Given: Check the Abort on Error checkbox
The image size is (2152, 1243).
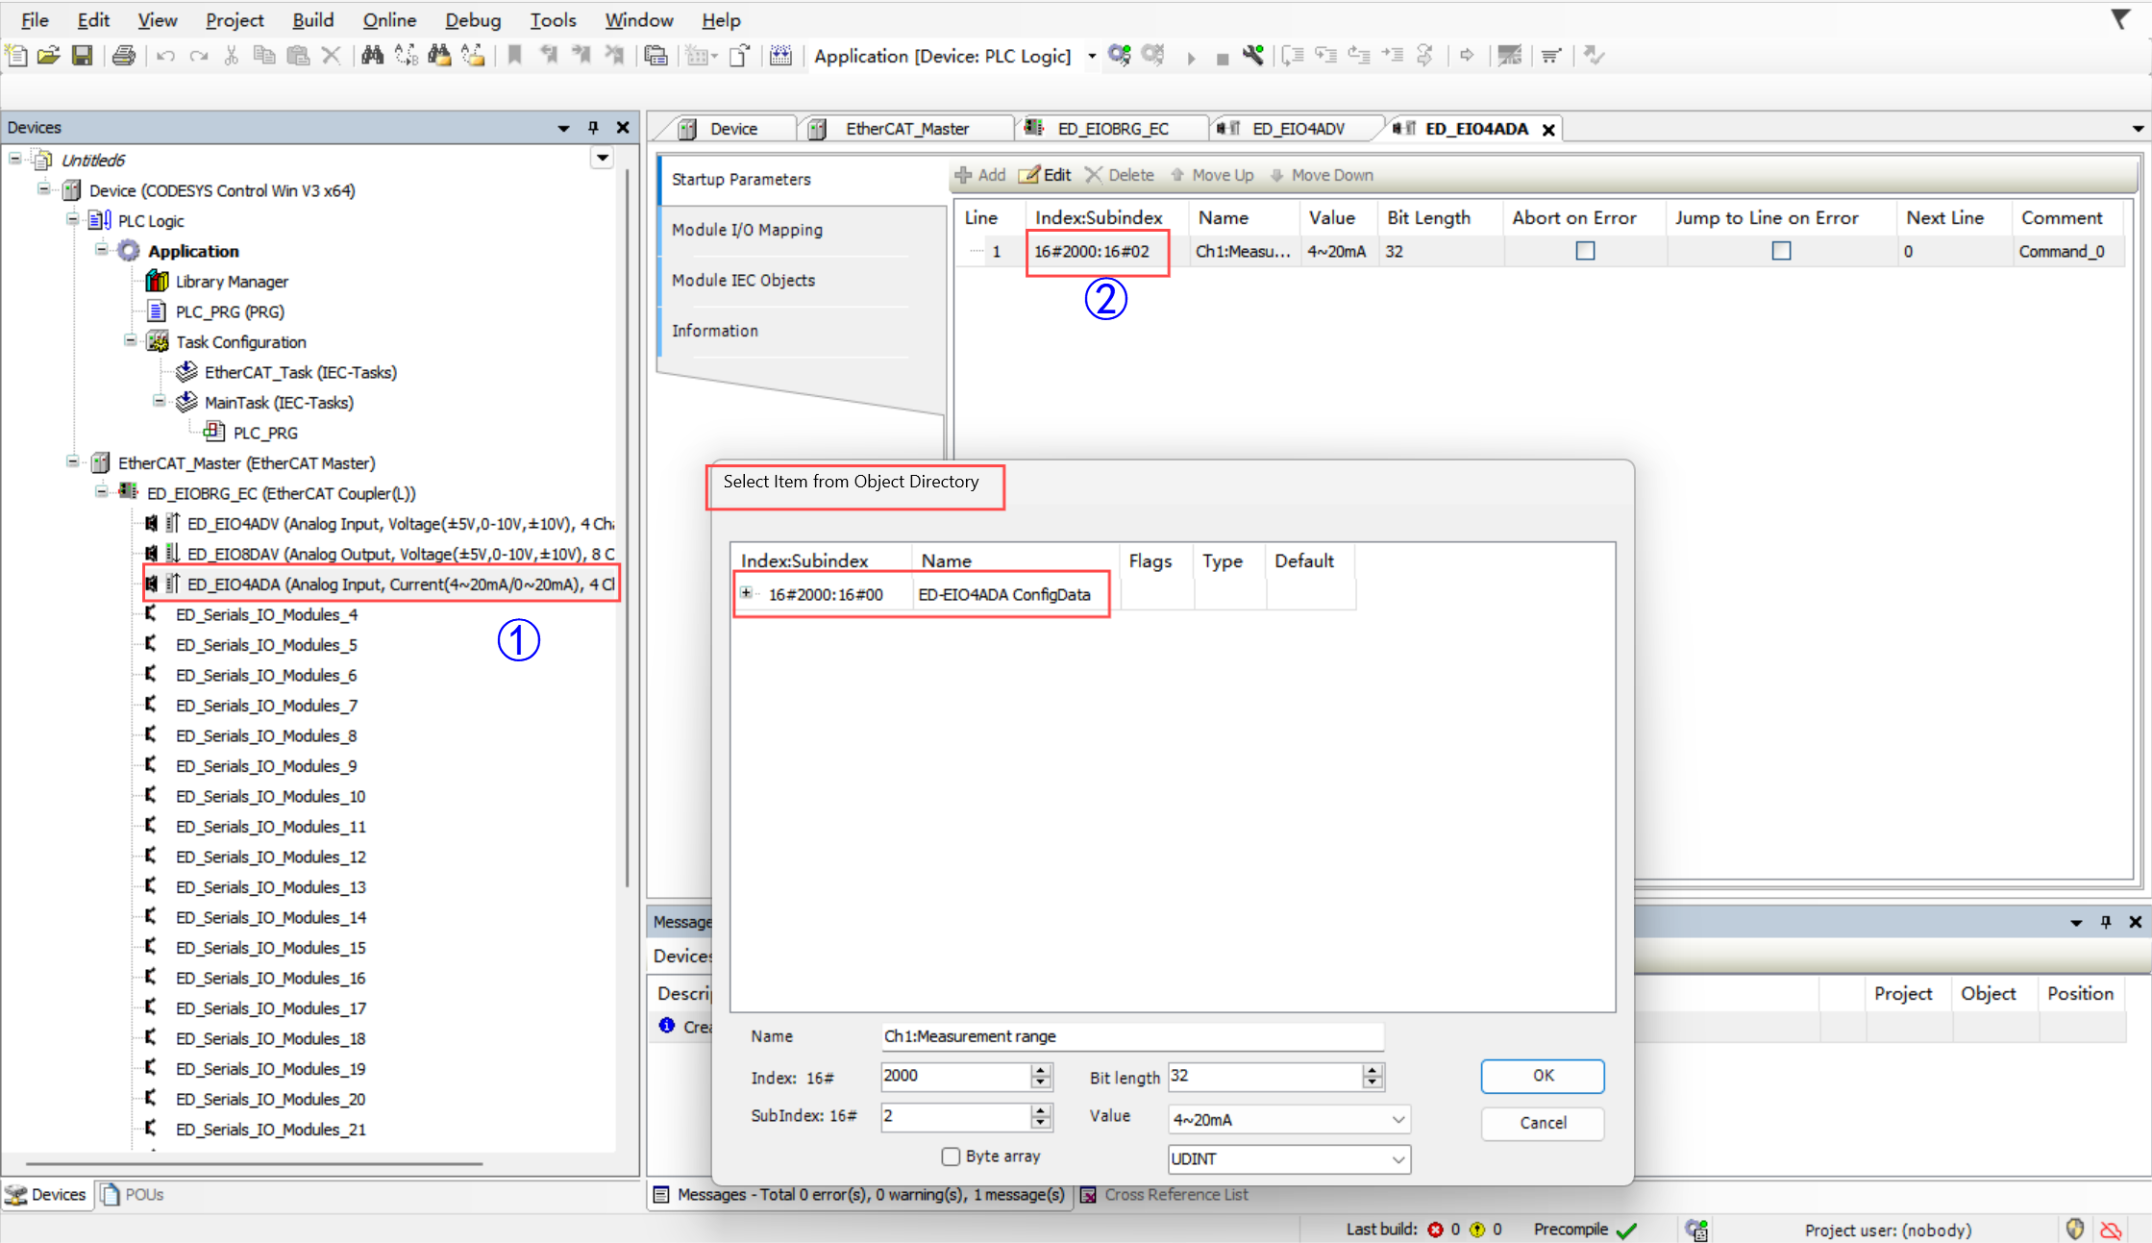Looking at the screenshot, I should point(1585,251).
